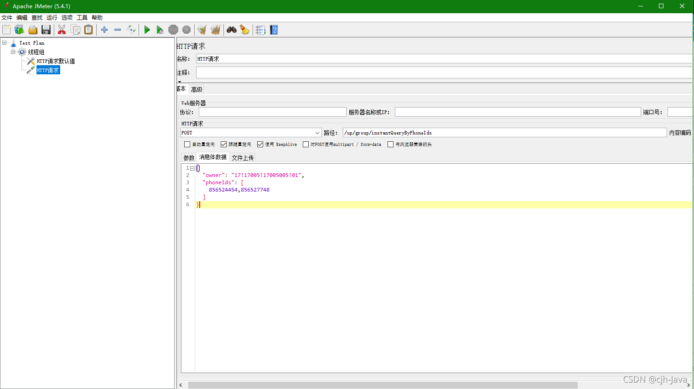This screenshot has height=389, width=694.
Task: Switch to the 基本 tab
Action: pos(182,89)
